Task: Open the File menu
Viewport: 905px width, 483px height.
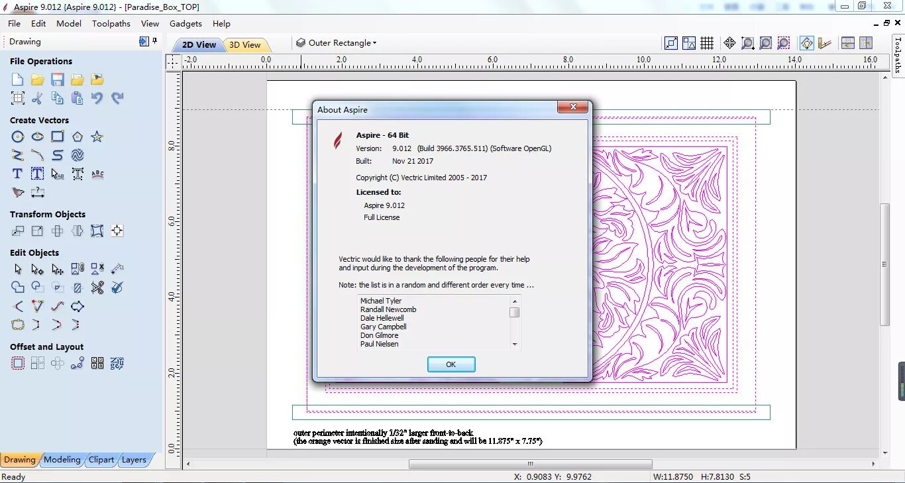Action: click(x=14, y=23)
